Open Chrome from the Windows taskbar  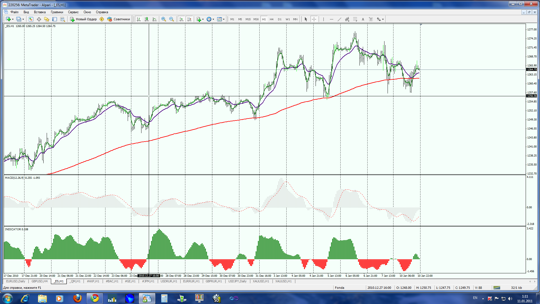pyautogui.click(x=95, y=298)
